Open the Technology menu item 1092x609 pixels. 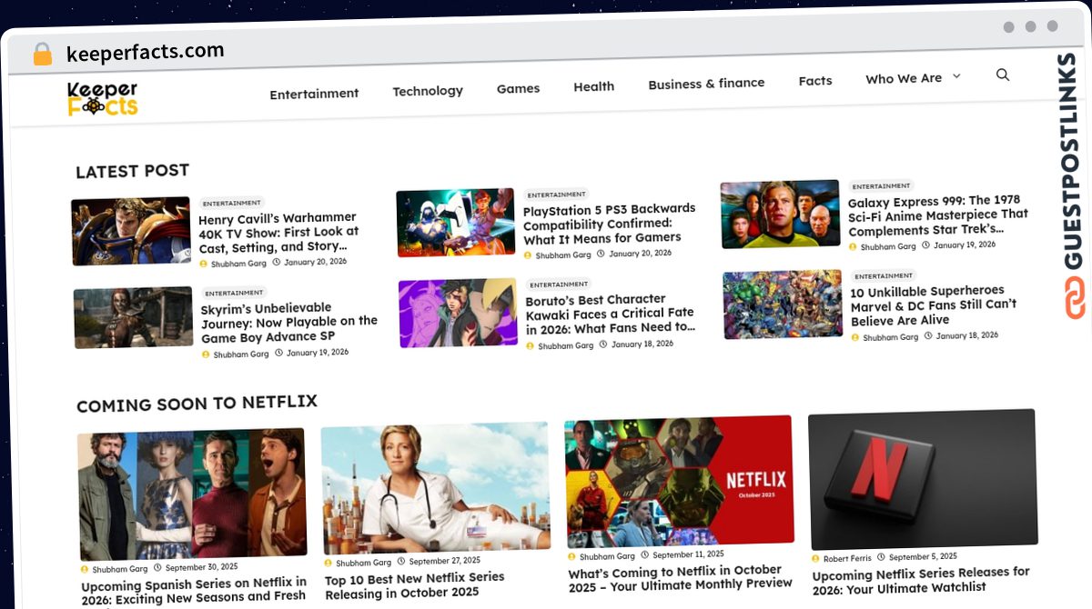pyautogui.click(x=428, y=91)
